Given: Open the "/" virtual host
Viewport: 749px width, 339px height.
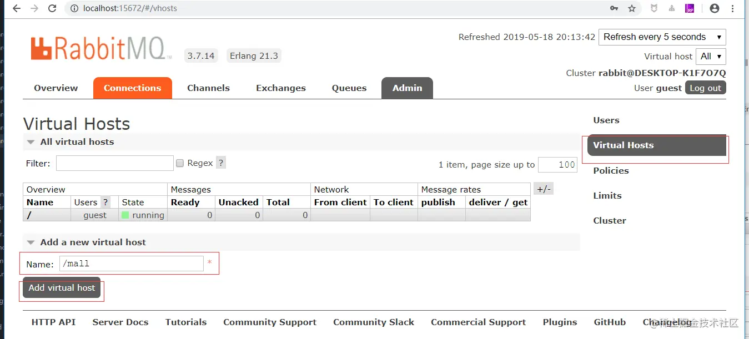Looking at the screenshot, I should click(x=29, y=215).
